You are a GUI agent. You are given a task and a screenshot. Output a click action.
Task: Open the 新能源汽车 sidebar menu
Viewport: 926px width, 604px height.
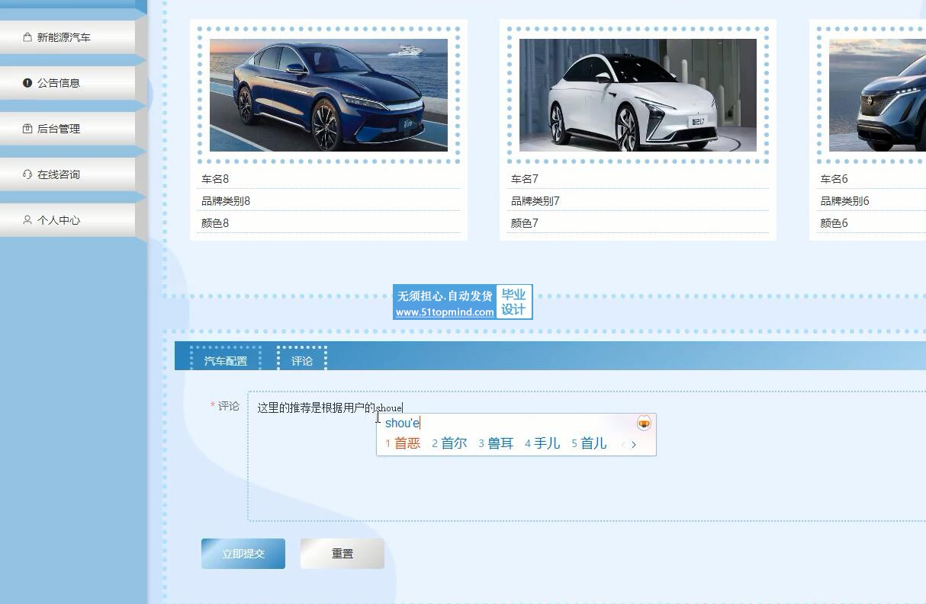[x=68, y=37]
